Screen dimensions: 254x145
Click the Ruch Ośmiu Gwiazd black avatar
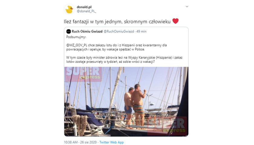69,31
